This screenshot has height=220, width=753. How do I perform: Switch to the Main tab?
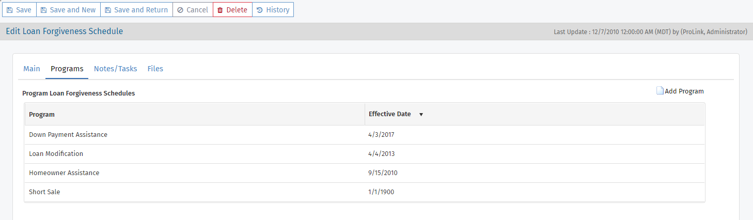32,69
